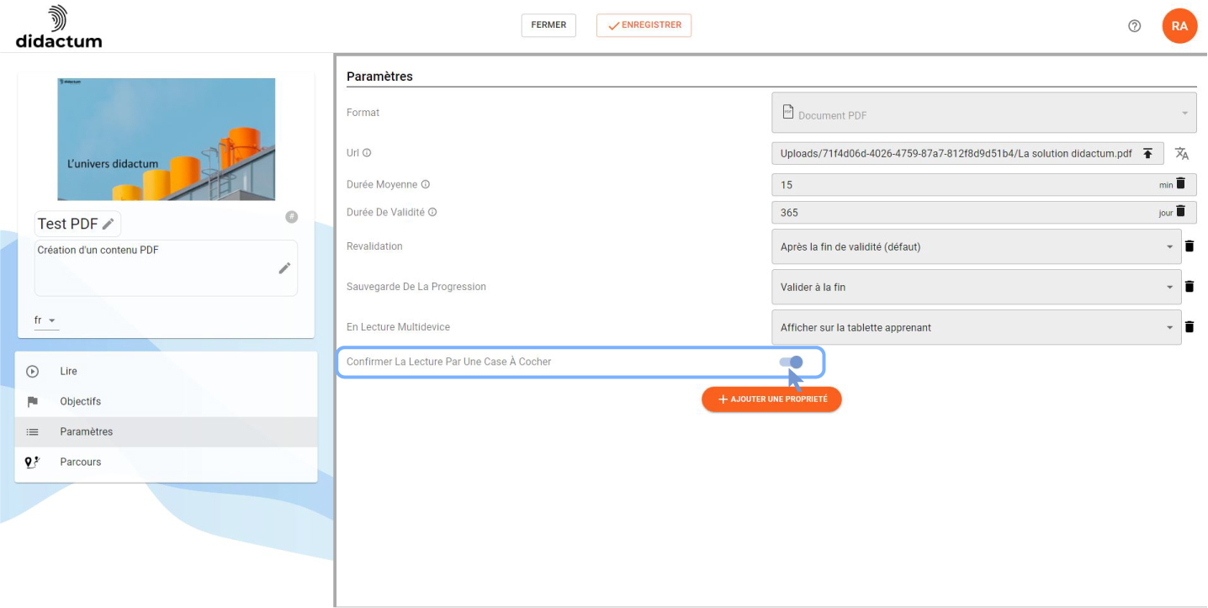This screenshot has height=608, width=1208.
Task: Click the Sauvegarde De La Progression label
Action: 416,287
